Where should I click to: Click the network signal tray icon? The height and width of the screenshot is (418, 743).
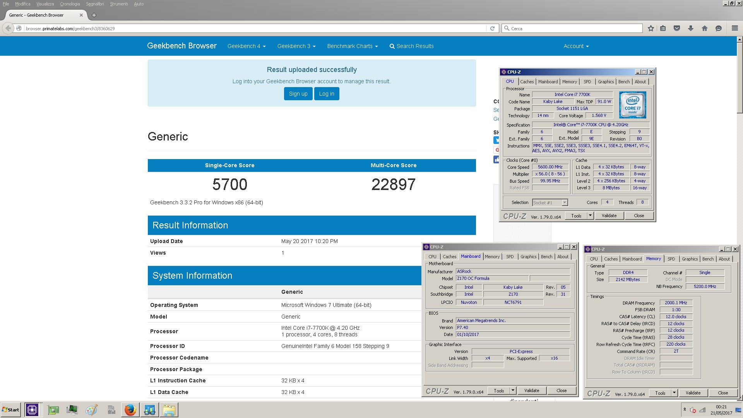click(702, 410)
